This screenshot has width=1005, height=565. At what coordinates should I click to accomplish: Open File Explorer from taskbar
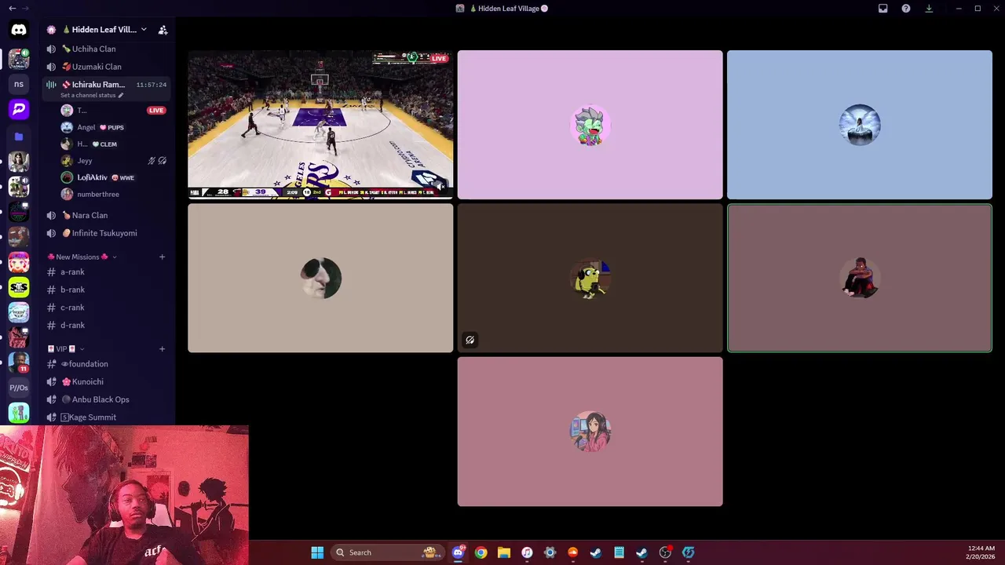[504, 552]
